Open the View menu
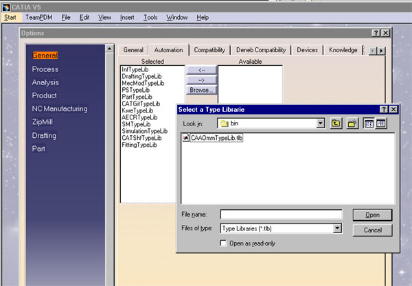Image resolution: width=412 pixels, height=286 pixels. 104,17
